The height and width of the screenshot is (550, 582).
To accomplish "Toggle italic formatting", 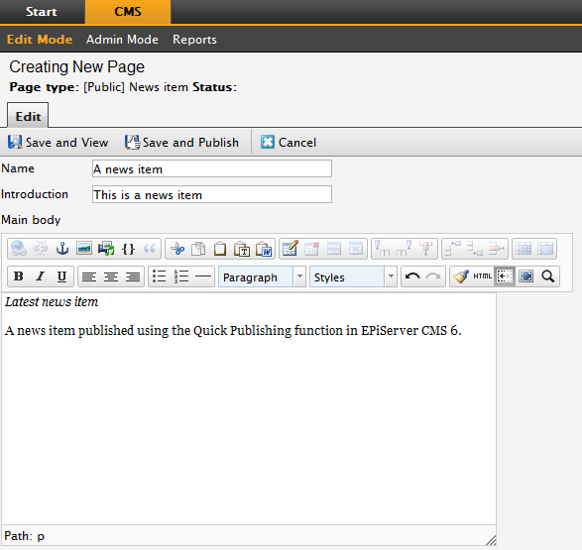I will [40, 276].
